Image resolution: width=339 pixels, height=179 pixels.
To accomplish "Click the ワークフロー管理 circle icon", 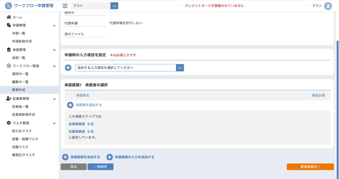I will pos(9,66).
